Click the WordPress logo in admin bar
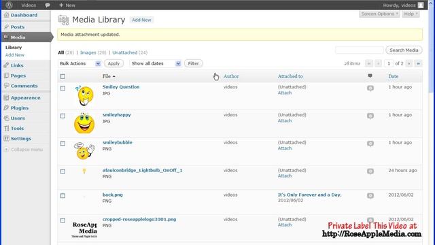The height and width of the screenshot is (245, 435). pos(9,5)
